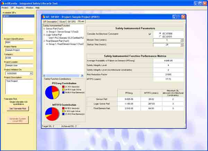The image size is (208, 151).
Task: Select the IEC 61508 radio button
Action: click(159, 33)
